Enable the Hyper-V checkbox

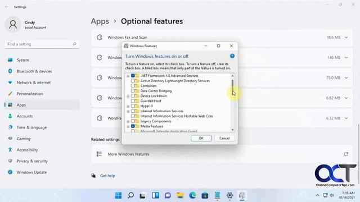pyautogui.click(x=133, y=106)
